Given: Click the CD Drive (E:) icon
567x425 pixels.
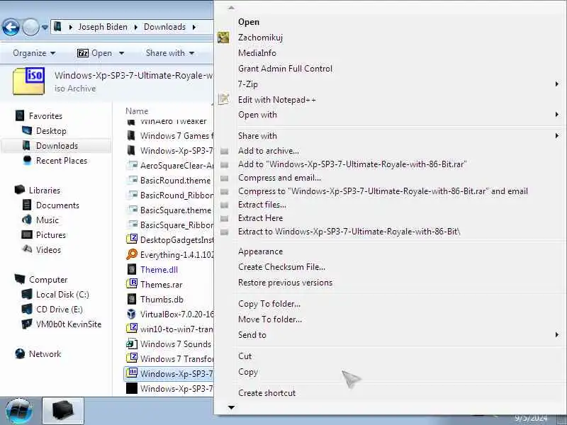Looking at the screenshot, I should pyautogui.click(x=27, y=309).
